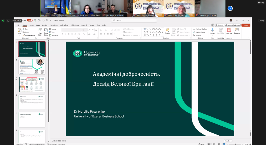Open the Arrange dropdown
266x145 pixels.
pos(168,32)
